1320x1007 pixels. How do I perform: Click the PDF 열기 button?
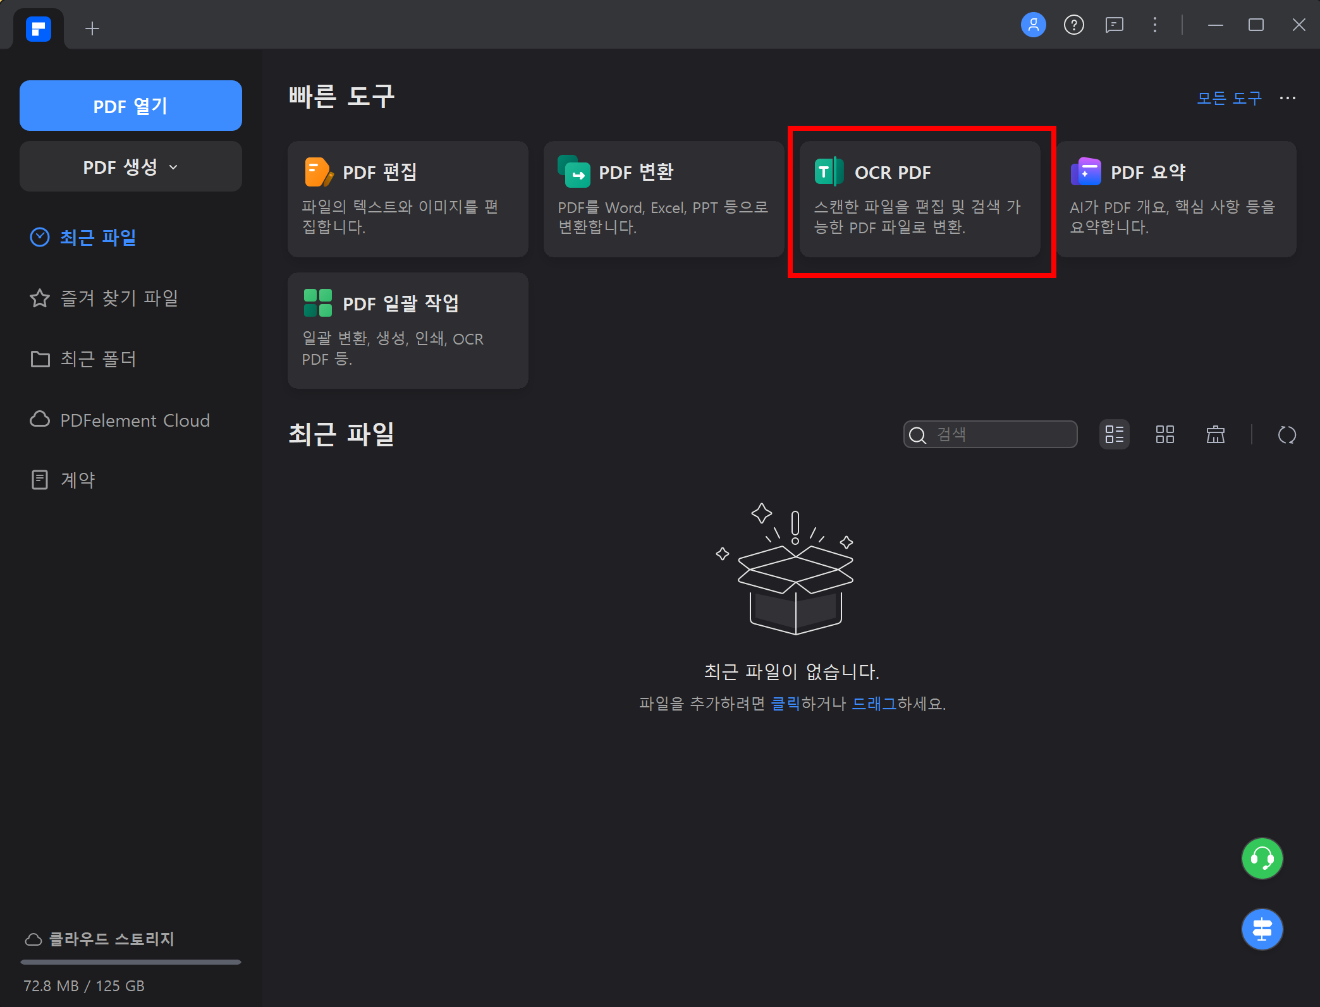(131, 106)
